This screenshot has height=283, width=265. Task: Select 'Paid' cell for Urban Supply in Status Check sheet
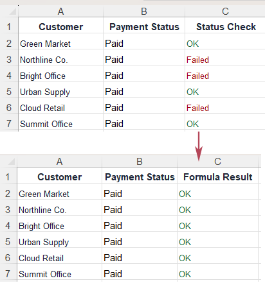click(144, 89)
